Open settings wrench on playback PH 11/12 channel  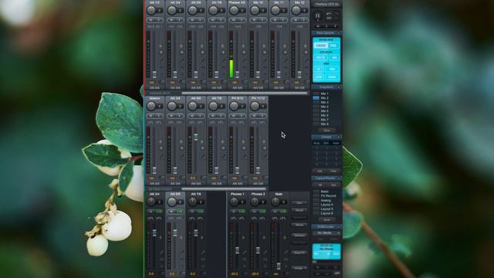(x=265, y=156)
